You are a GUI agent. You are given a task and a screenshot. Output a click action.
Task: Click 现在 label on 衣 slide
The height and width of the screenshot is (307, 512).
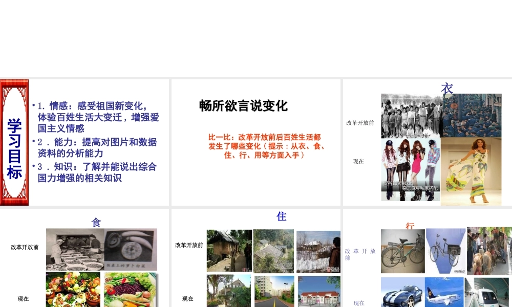click(x=358, y=161)
